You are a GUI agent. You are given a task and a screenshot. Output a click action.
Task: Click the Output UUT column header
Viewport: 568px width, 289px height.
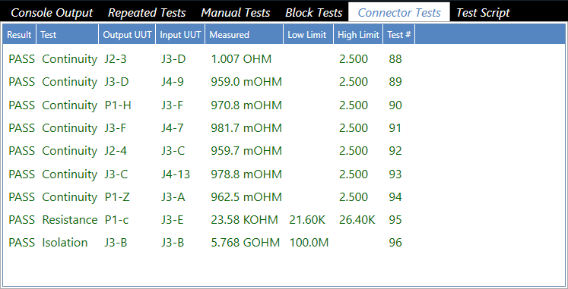127,35
